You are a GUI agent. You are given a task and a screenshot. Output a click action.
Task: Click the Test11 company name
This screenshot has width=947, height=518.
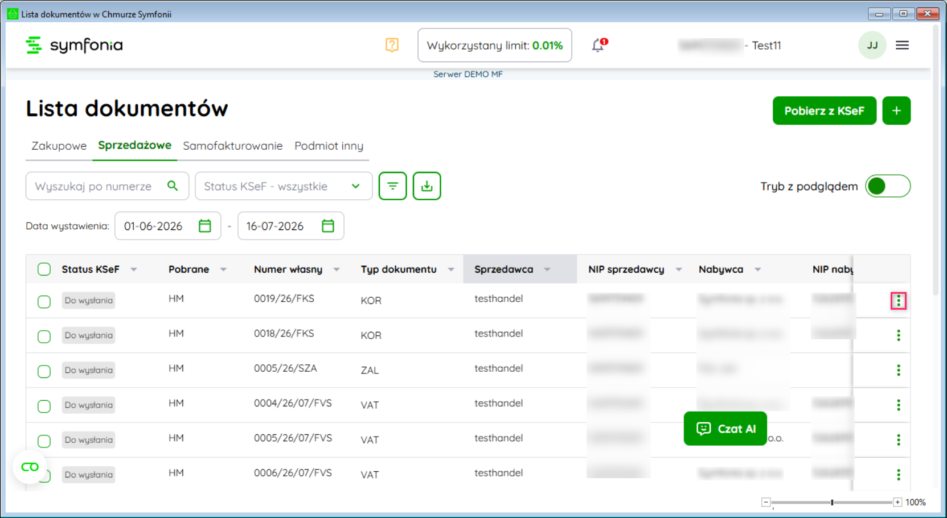[766, 46]
